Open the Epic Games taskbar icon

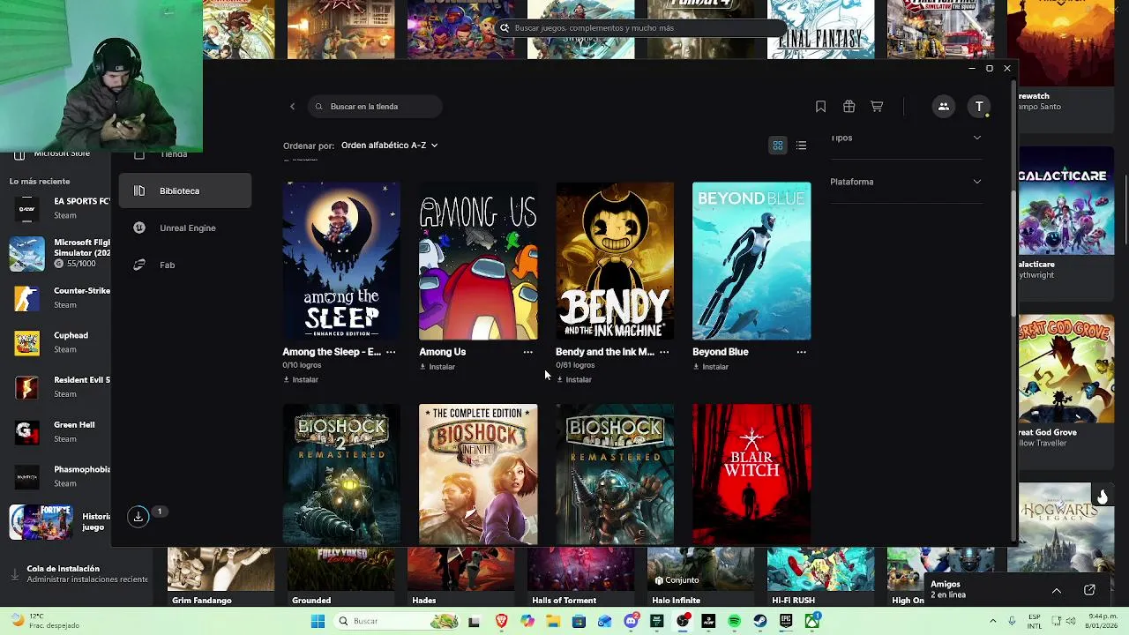[786, 622]
